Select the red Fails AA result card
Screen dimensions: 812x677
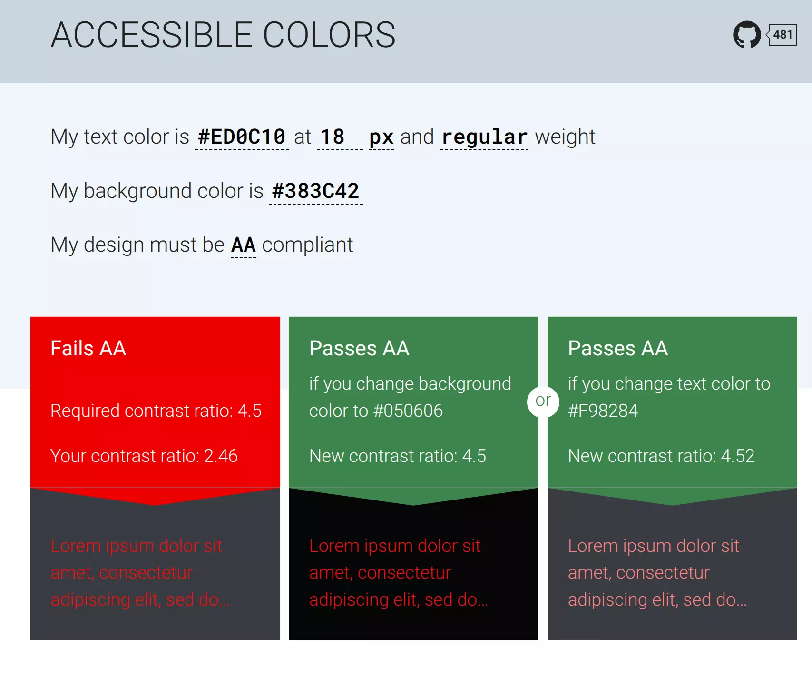[155, 402]
